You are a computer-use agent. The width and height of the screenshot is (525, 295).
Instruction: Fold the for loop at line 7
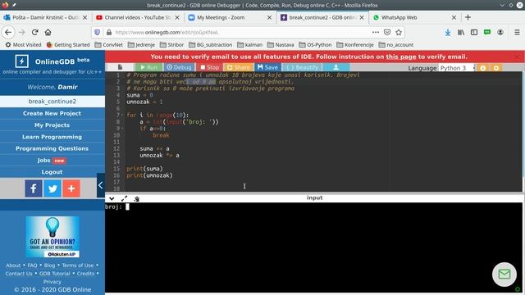click(122, 115)
